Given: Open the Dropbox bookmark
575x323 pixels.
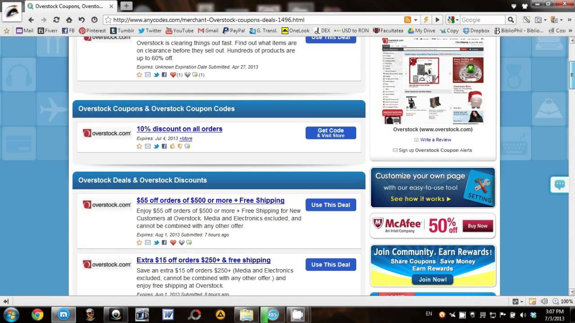Looking at the screenshot, I should point(476,31).
